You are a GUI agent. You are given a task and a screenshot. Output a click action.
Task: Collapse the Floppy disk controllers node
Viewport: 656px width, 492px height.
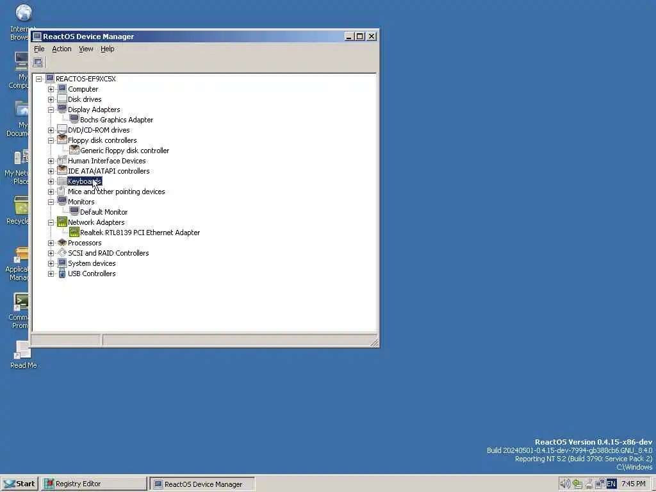tap(51, 140)
